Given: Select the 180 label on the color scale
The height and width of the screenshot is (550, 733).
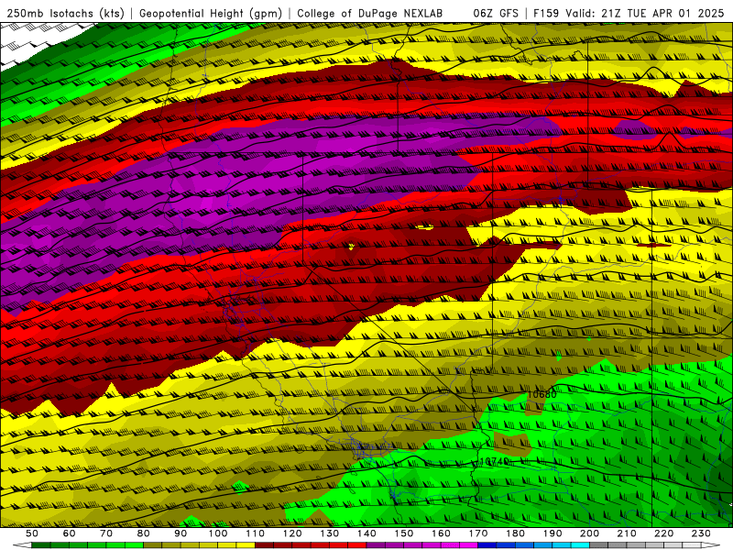Looking at the screenshot, I should tap(515, 533).
